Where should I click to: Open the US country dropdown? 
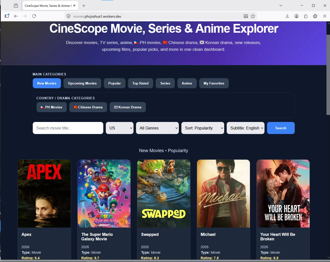coord(120,128)
